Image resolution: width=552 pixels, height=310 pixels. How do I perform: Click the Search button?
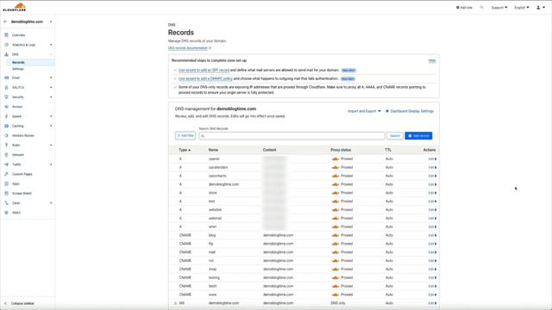pyautogui.click(x=395, y=136)
